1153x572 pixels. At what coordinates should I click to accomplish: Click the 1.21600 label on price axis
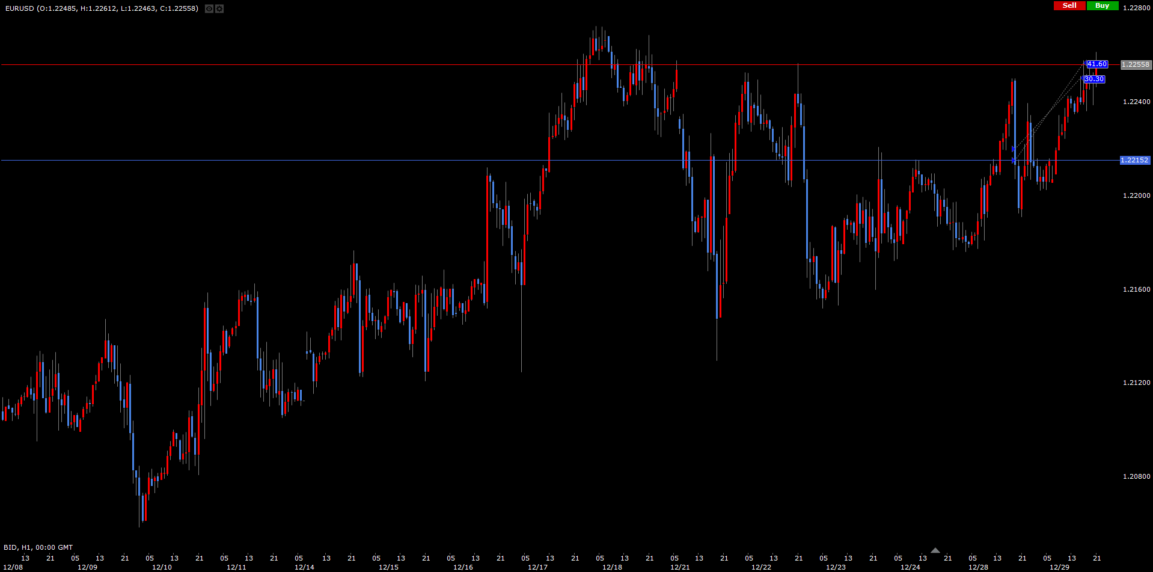coord(1136,289)
